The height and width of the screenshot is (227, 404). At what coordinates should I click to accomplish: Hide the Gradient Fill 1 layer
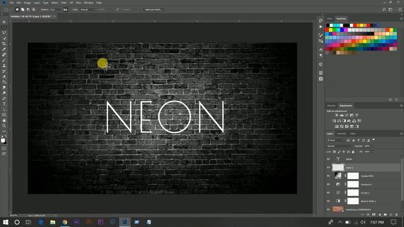328,176
